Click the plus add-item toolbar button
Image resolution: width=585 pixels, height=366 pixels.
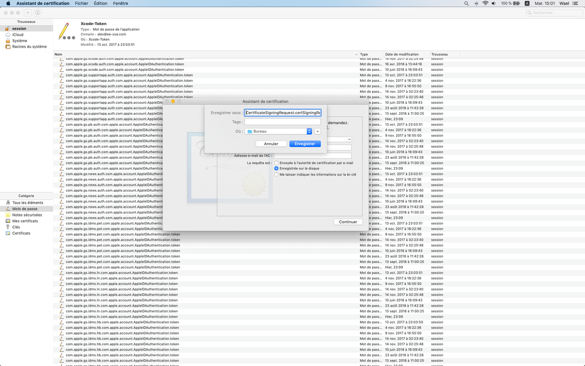(28, 13)
